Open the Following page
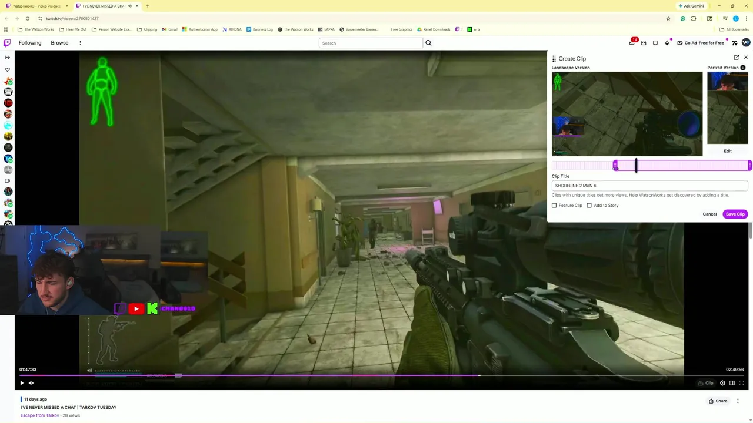This screenshot has height=423, width=753. (x=30, y=43)
